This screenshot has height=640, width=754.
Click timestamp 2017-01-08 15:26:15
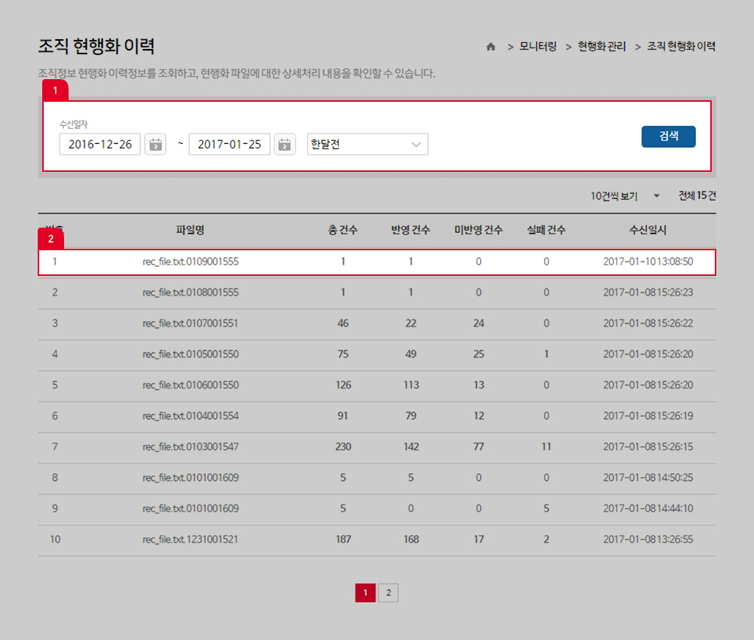coord(648,447)
